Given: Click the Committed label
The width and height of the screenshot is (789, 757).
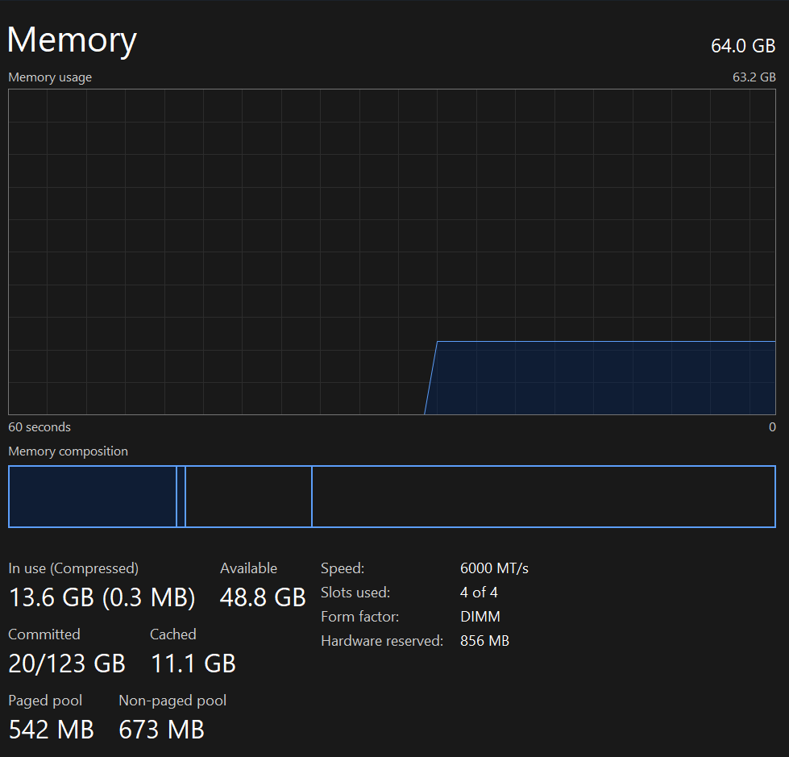Looking at the screenshot, I should [x=44, y=634].
